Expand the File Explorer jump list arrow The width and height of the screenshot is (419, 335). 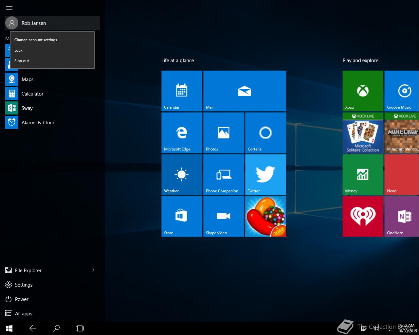[x=93, y=270]
